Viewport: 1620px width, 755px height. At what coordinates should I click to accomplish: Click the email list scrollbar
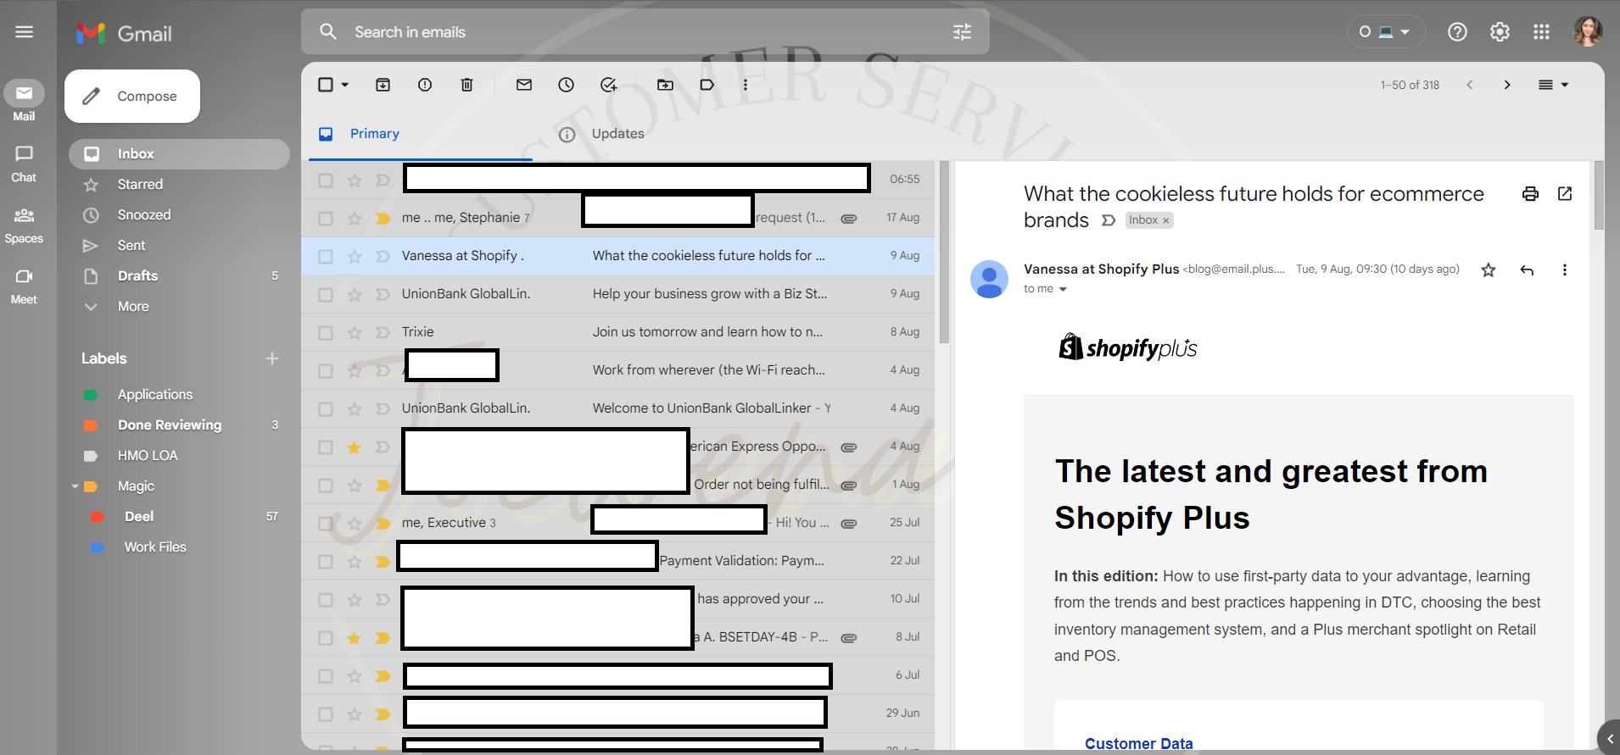(944, 252)
